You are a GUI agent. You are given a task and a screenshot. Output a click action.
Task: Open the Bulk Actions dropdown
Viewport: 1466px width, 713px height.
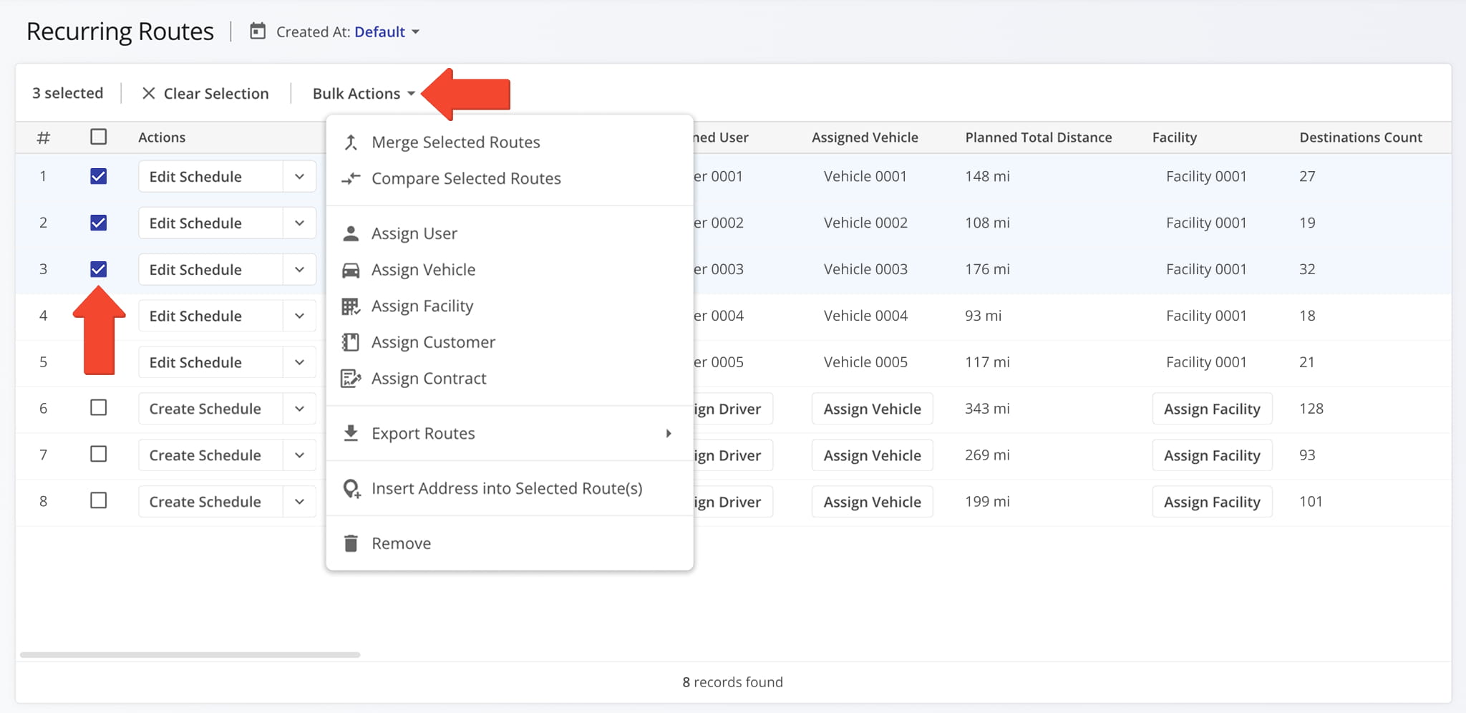pyautogui.click(x=361, y=93)
